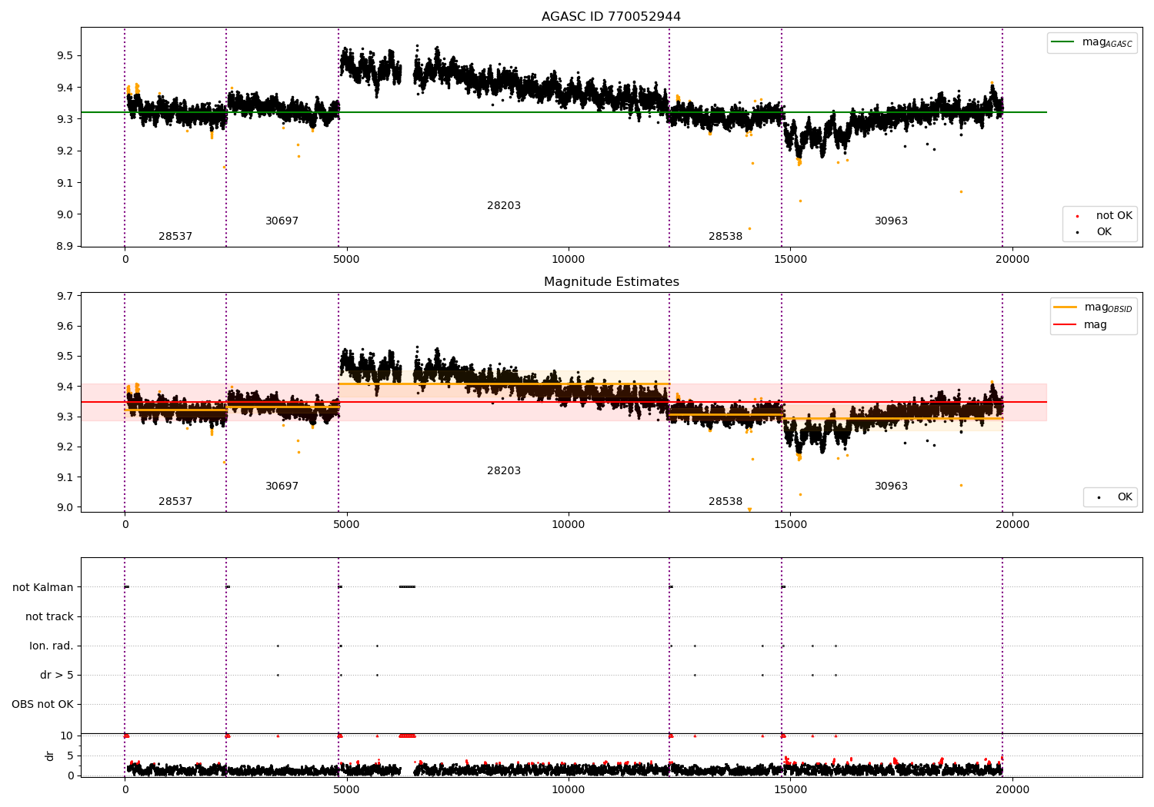
Task: Click obsid label 30697 in AGASC ID plot
Action: coord(282,221)
